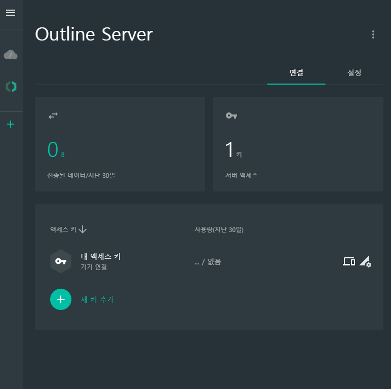
Task: Click the 0 B transferred data value
Action: click(x=56, y=149)
